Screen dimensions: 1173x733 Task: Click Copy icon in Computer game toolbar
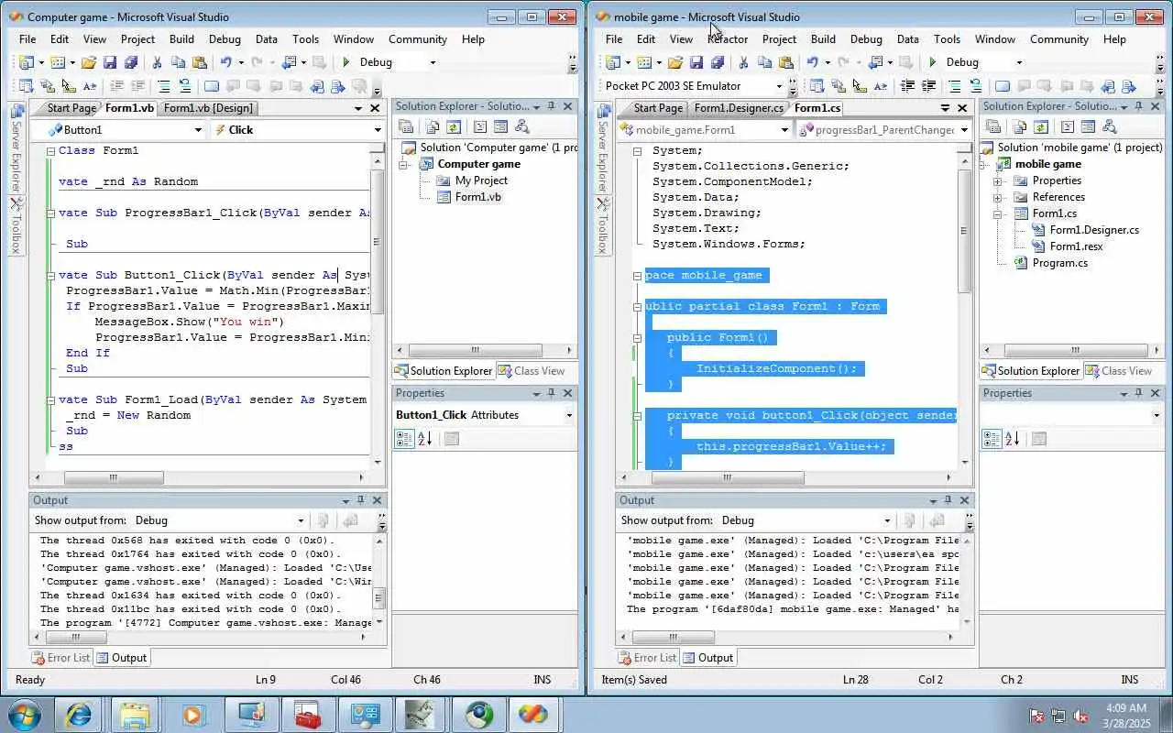pyautogui.click(x=178, y=62)
